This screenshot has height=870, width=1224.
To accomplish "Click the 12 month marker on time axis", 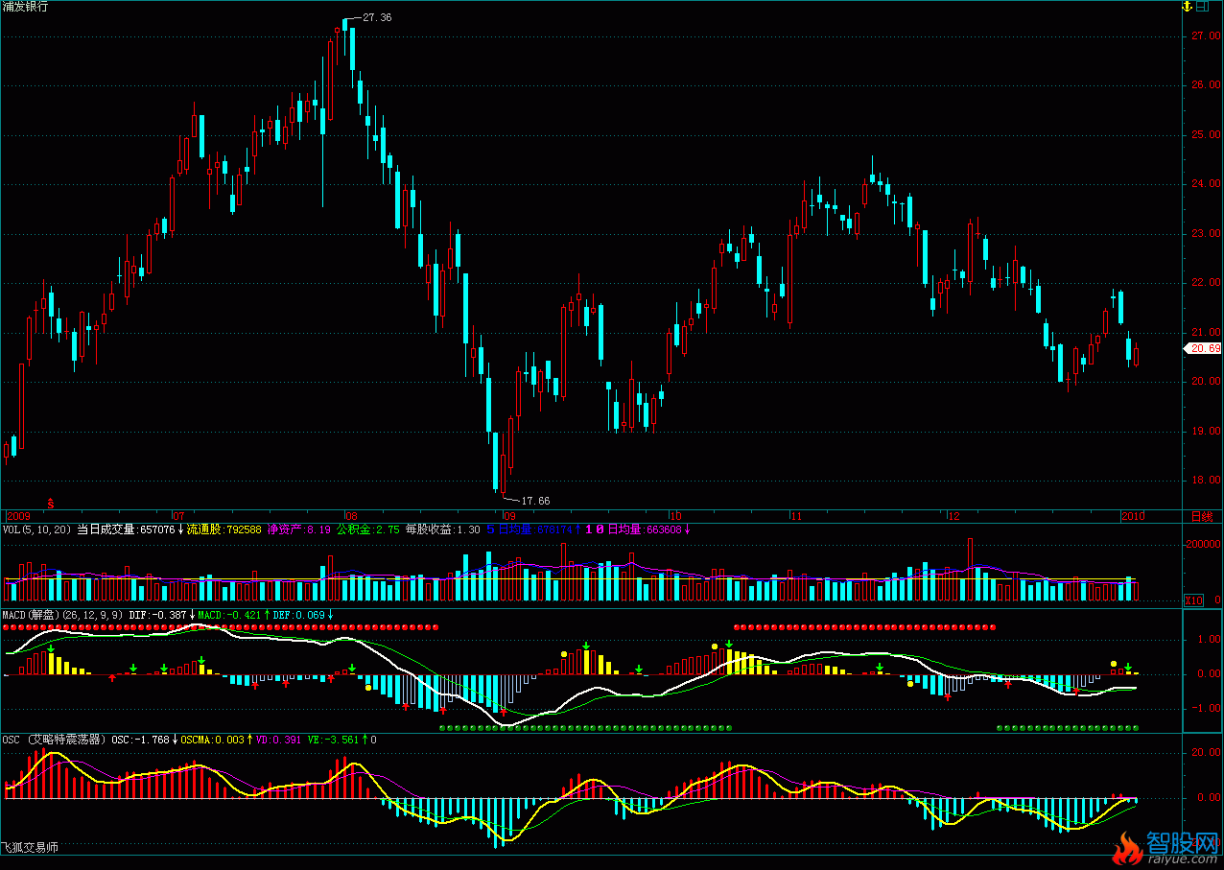I will [953, 515].
